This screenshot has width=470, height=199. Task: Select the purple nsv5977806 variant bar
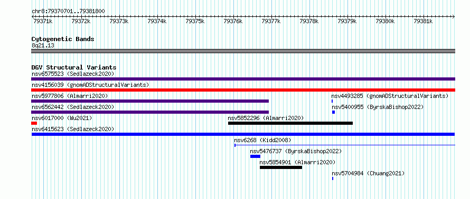[x=150, y=101]
